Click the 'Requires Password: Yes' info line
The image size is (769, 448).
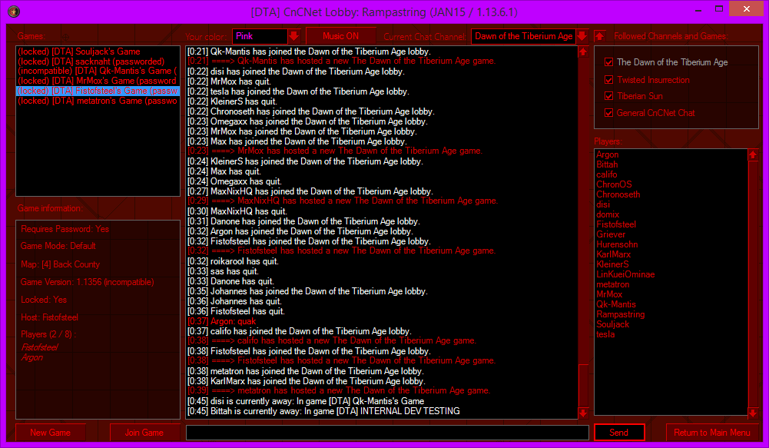pos(65,229)
